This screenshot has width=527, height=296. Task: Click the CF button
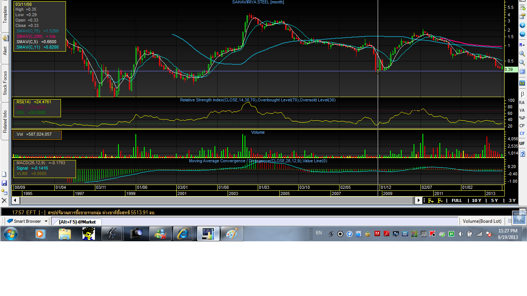click(x=522, y=133)
